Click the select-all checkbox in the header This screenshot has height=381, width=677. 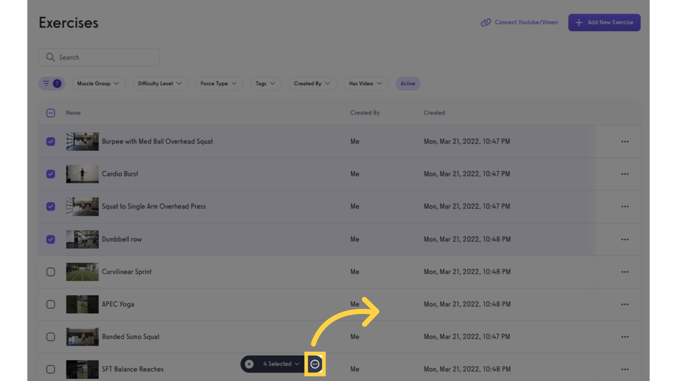pos(51,113)
